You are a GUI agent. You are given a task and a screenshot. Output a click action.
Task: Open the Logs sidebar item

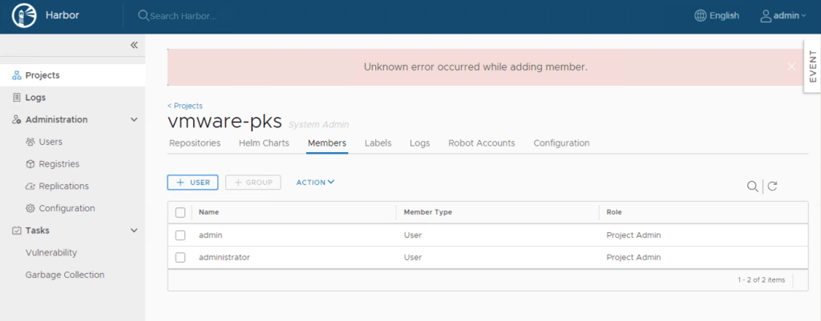click(x=35, y=98)
